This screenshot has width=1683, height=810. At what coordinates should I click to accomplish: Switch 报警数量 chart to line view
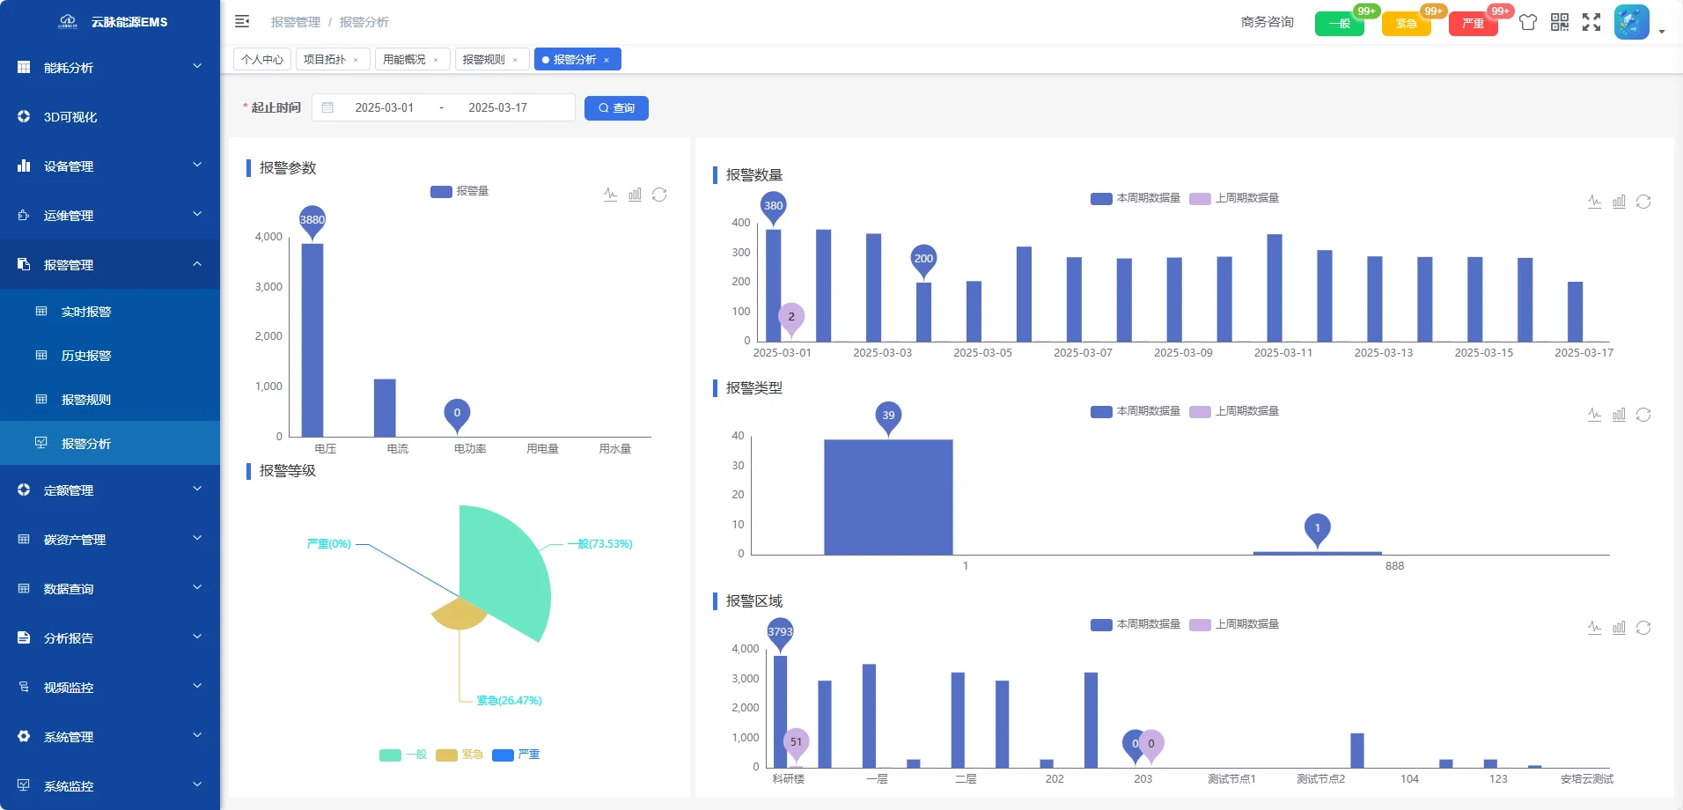[1594, 202]
